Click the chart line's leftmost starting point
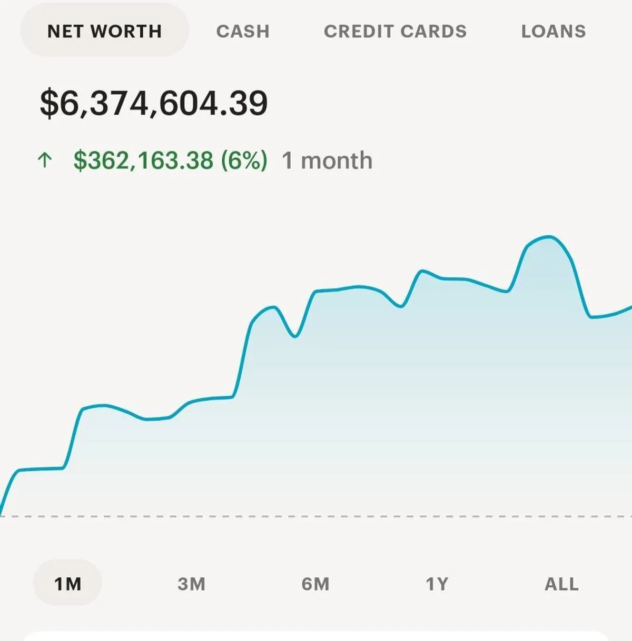Viewport: 632px width, 641px height. point(2,512)
